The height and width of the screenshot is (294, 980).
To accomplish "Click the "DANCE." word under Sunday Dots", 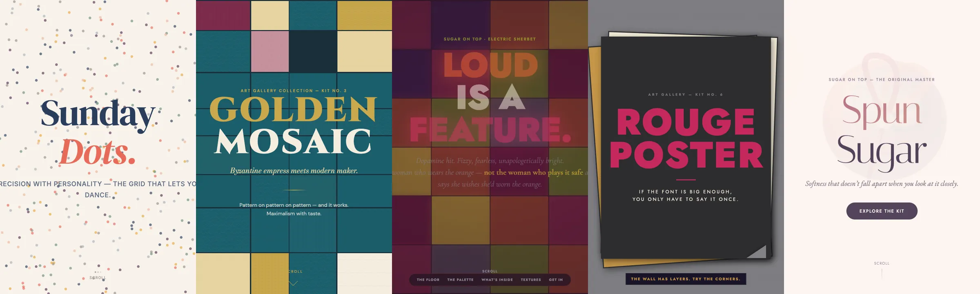I will click(x=98, y=195).
